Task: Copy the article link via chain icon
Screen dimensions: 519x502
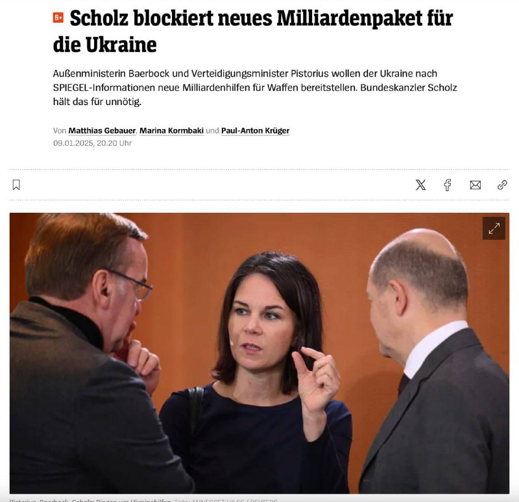Action: click(x=502, y=185)
